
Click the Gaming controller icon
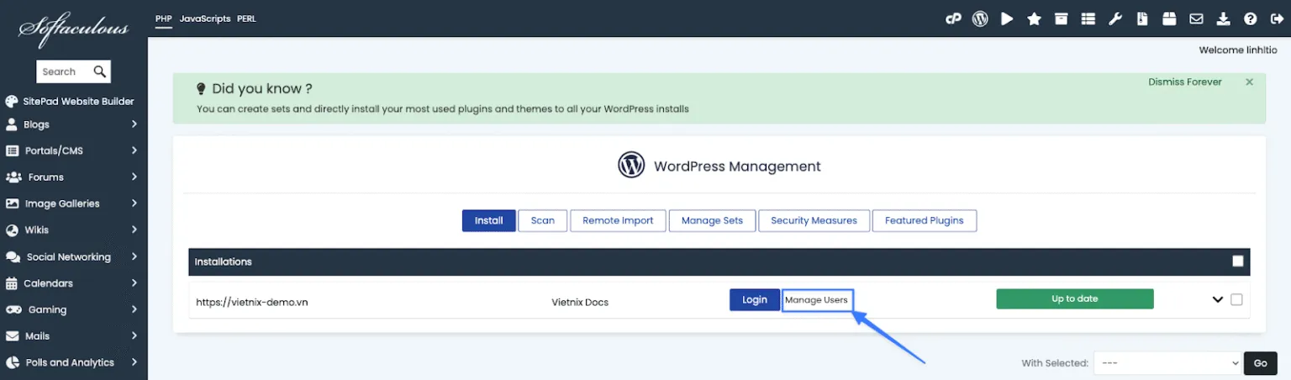tap(13, 309)
